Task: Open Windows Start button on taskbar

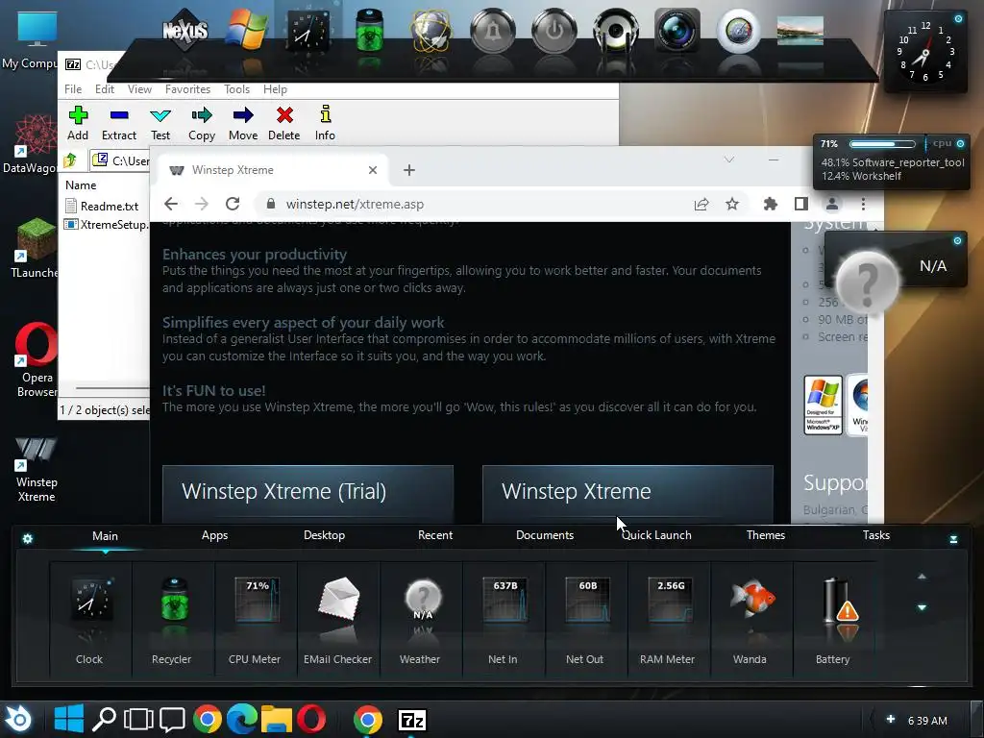Action: (69, 719)
